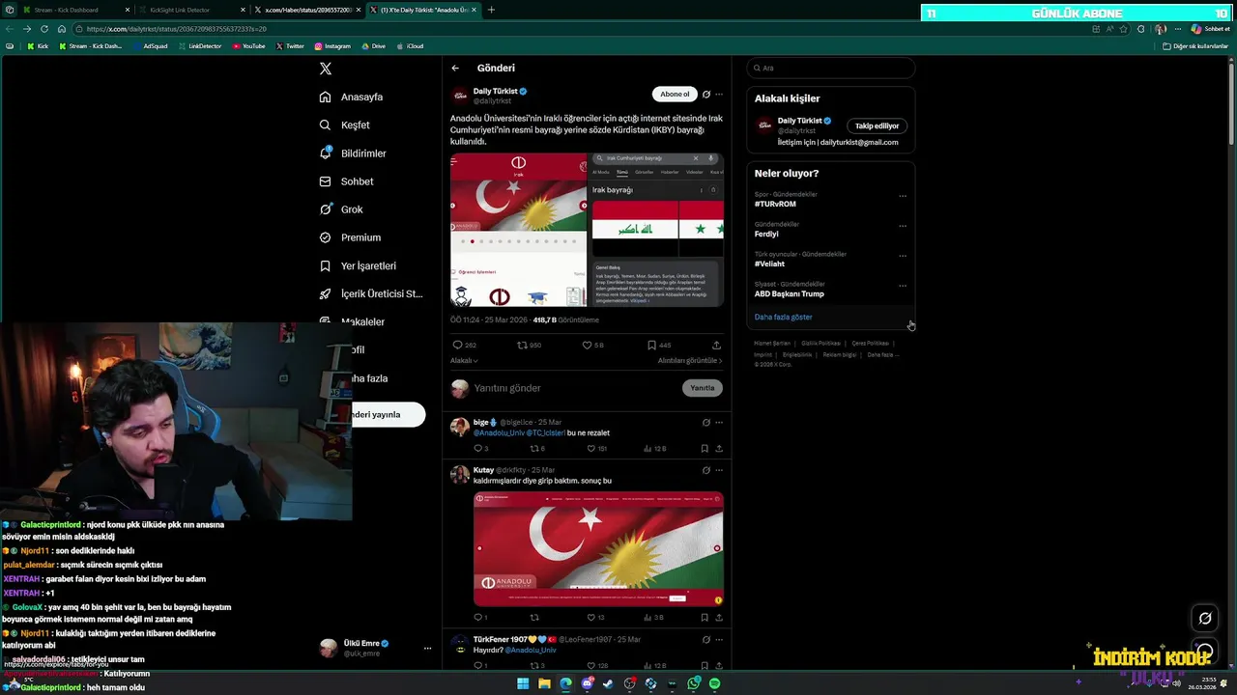This screenshot has width=1237, height=695.
Task: Open more options for #TURvROM trend
Action: (x=903, y=196)
